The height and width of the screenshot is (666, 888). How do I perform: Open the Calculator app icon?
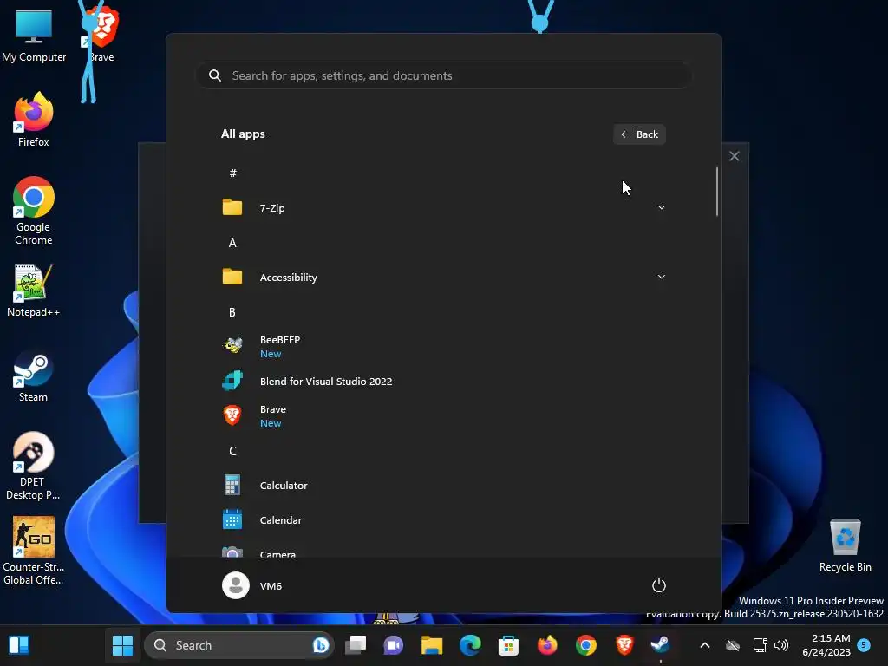(x=232, y=485)
